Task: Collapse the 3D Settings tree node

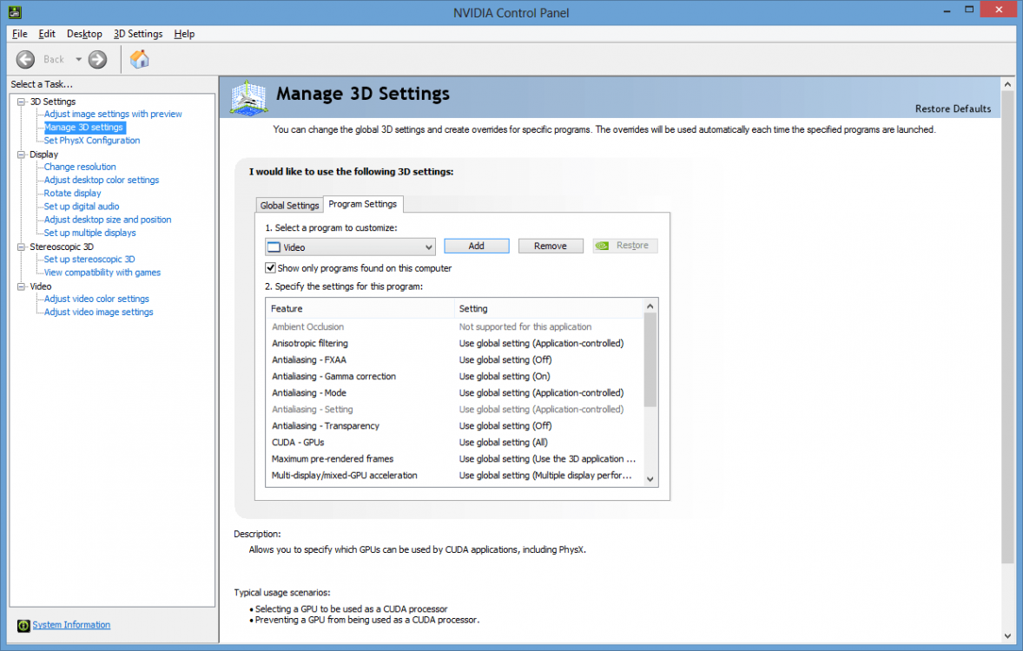Action: coord(22,102)
